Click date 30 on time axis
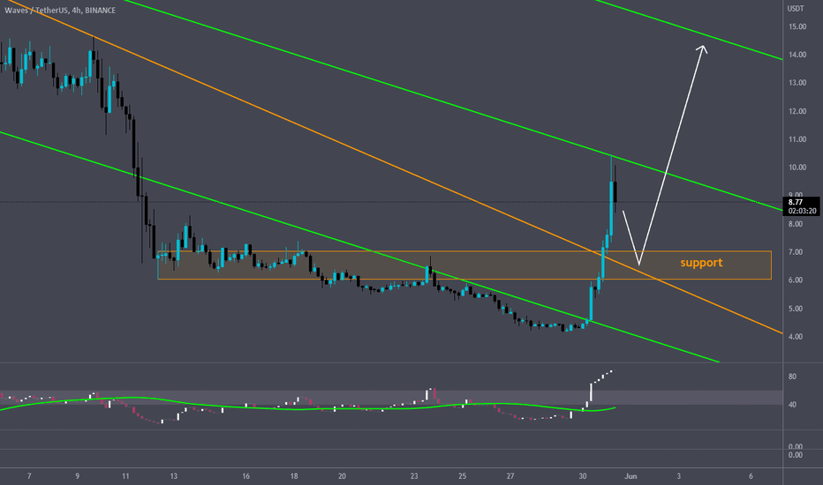 pos(583,476)
